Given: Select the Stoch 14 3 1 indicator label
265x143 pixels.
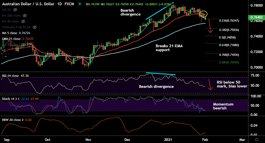Looking at the screenshot, I should click(x=11, y=99).
